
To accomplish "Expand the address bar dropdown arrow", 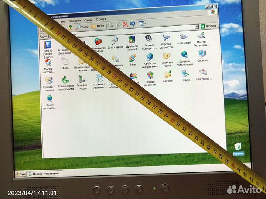I will click(197, 27).
